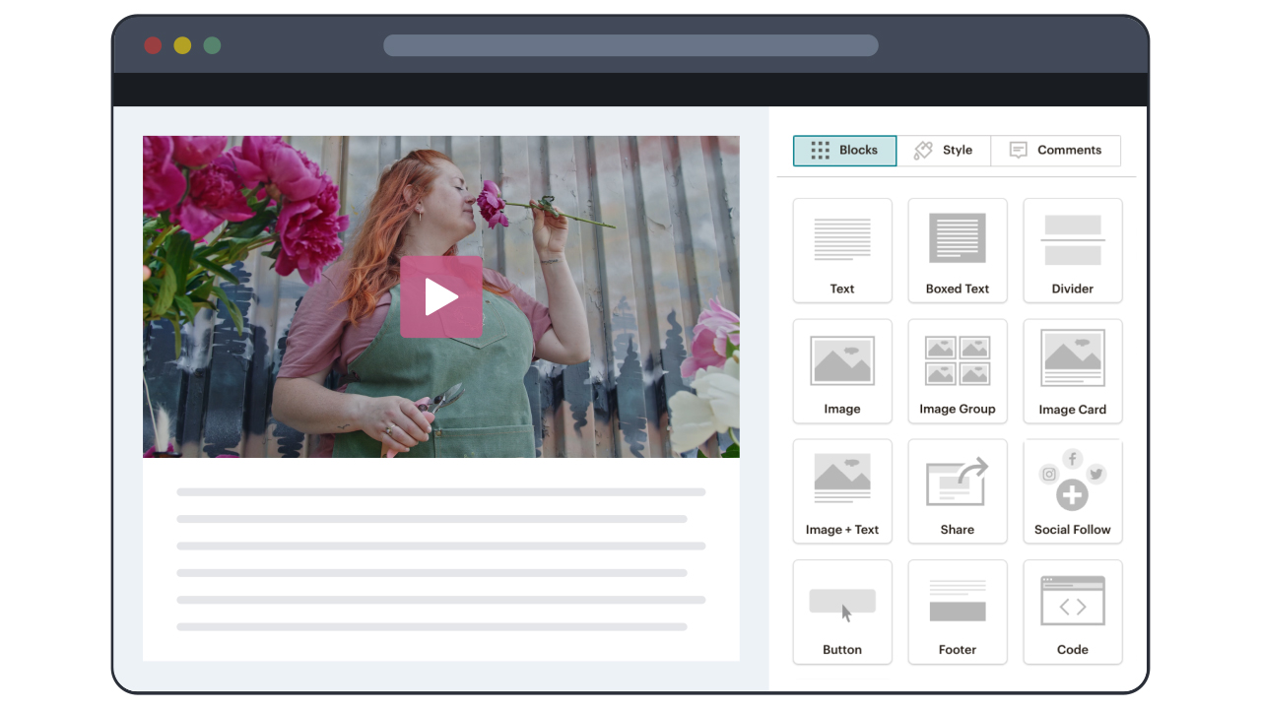Insert a Button block

(x=842, y=612)
